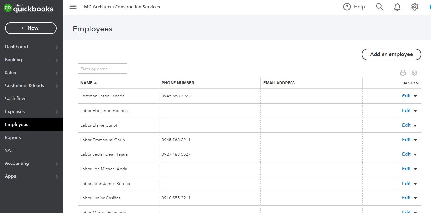This screenshot has height=213, width=431.
Task: Open action dropdown for Foreman Jason Tañada
Action: pyautogui.click(x=415, y=96)
